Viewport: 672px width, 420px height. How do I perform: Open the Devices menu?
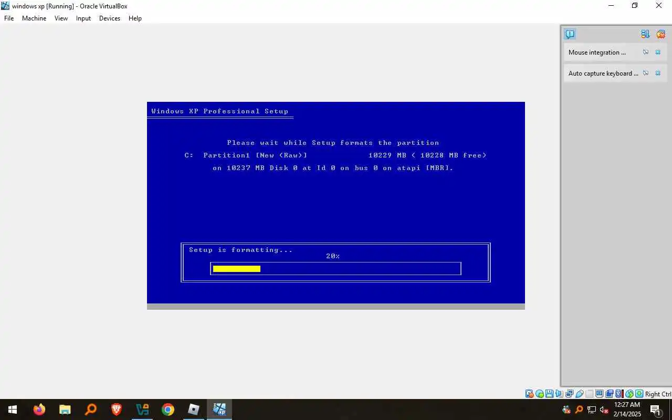pos(110,18)
